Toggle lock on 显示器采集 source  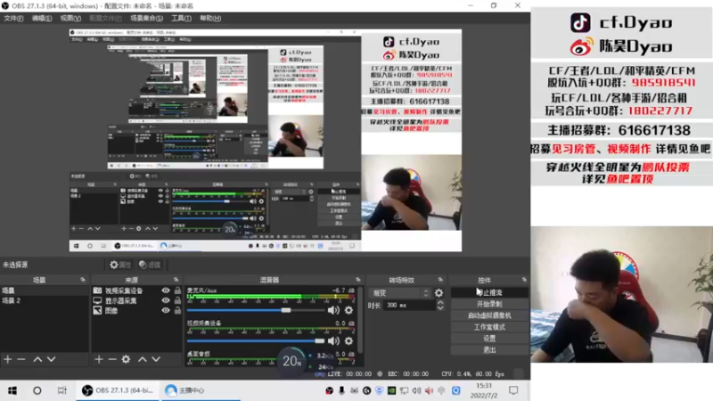(177, 300)
